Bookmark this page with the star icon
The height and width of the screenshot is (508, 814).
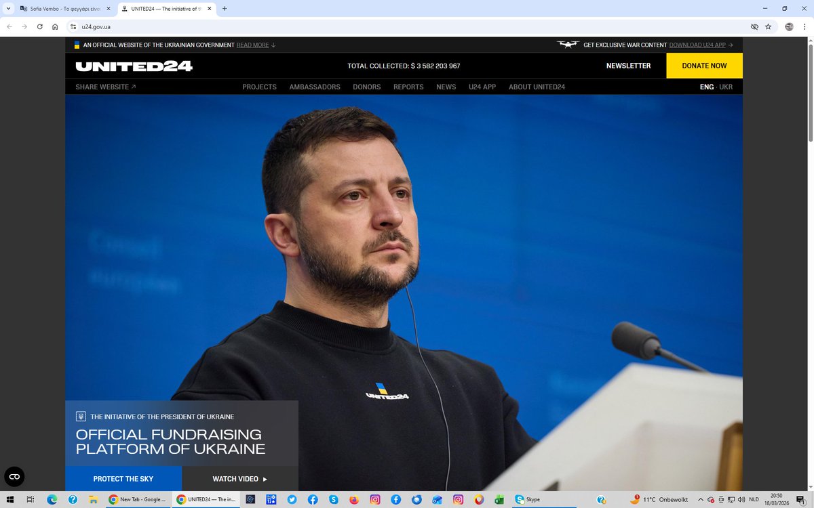click(768, 26)
